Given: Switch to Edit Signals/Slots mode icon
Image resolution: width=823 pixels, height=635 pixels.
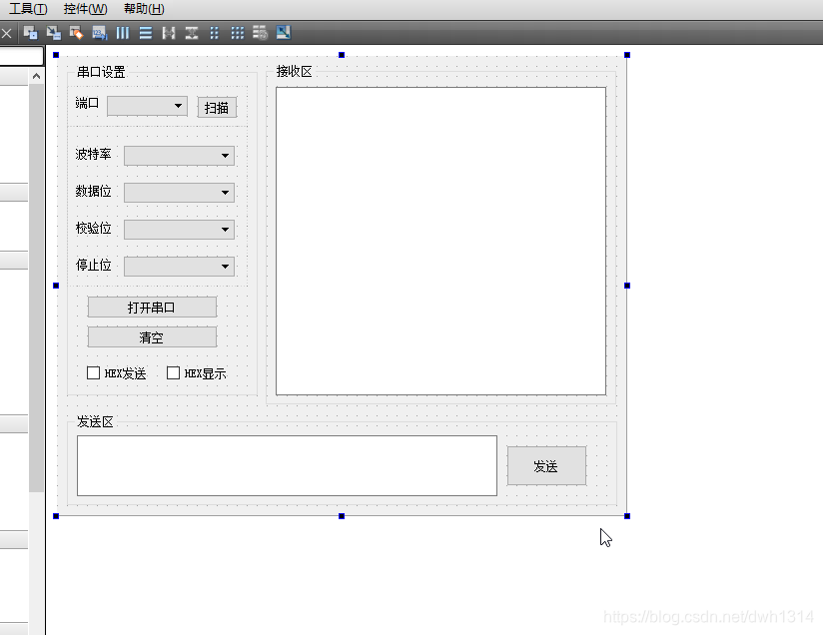Looking at the screenshot, I should coord(54,33).
